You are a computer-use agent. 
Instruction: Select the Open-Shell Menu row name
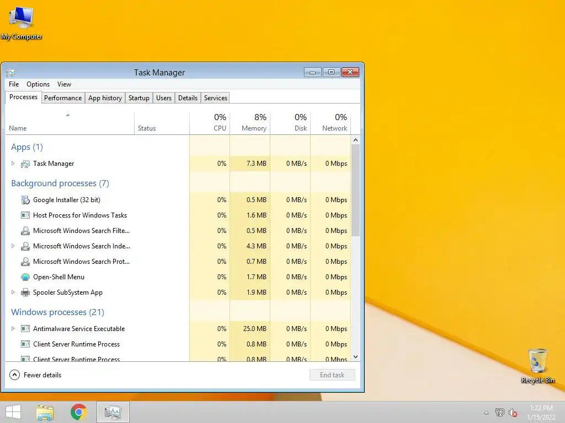58,277
